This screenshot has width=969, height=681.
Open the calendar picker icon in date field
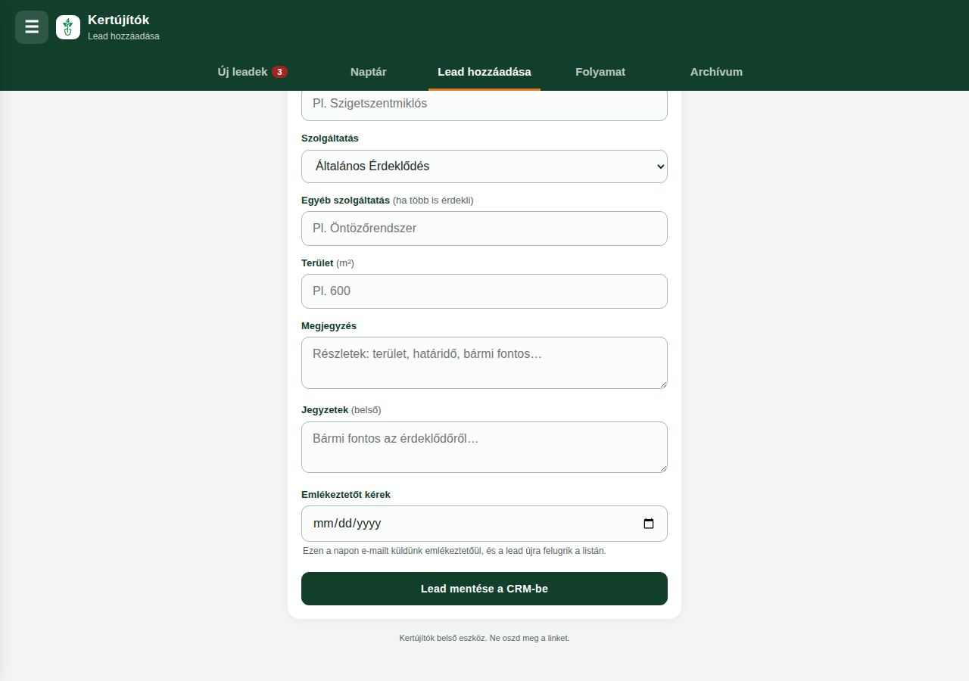649,524
